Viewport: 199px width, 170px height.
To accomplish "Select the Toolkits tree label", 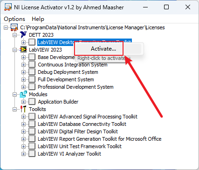I will 37,109.
